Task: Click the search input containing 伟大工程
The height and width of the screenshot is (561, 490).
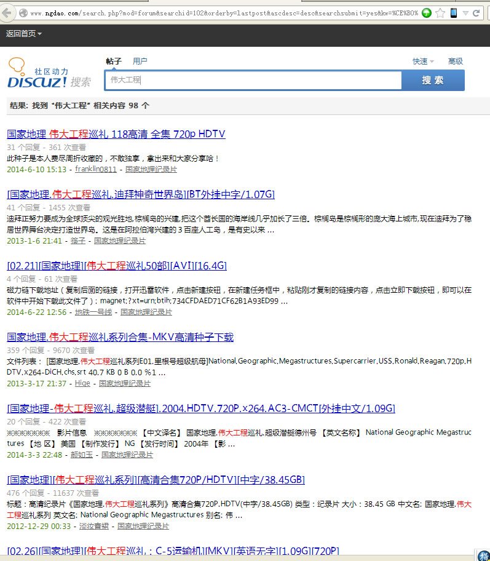Action: pos(253,80)
